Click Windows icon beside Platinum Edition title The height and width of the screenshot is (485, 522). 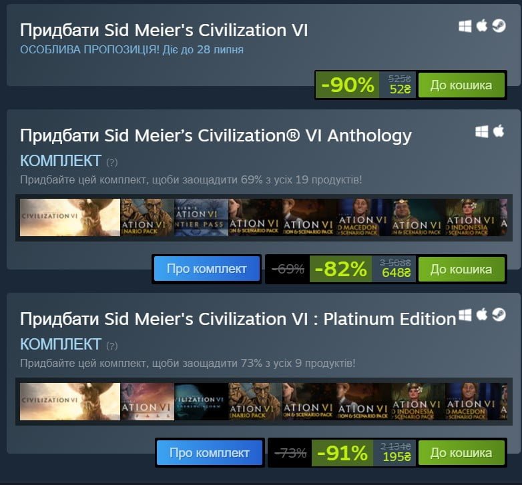(465, 315)
